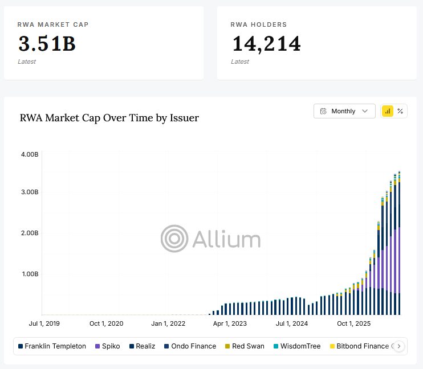The height and width of the screenshot is (369, 423).
Task: Click the 3.51B market cap value
Action: 47,44
